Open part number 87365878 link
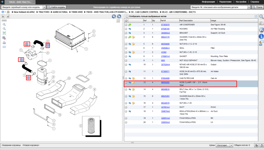 coord(165,25)
